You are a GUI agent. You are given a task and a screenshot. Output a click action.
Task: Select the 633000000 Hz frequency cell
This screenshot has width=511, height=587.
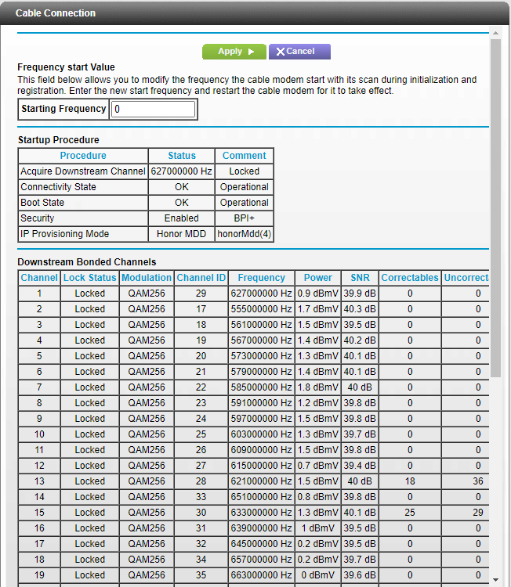[x=261, y=513]
